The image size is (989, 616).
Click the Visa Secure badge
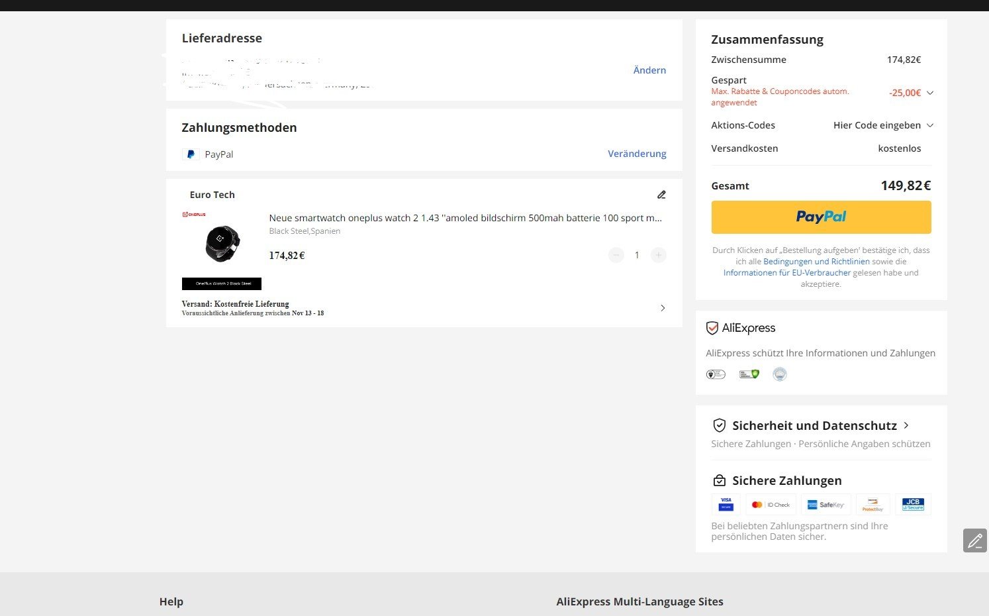[726, 504]
